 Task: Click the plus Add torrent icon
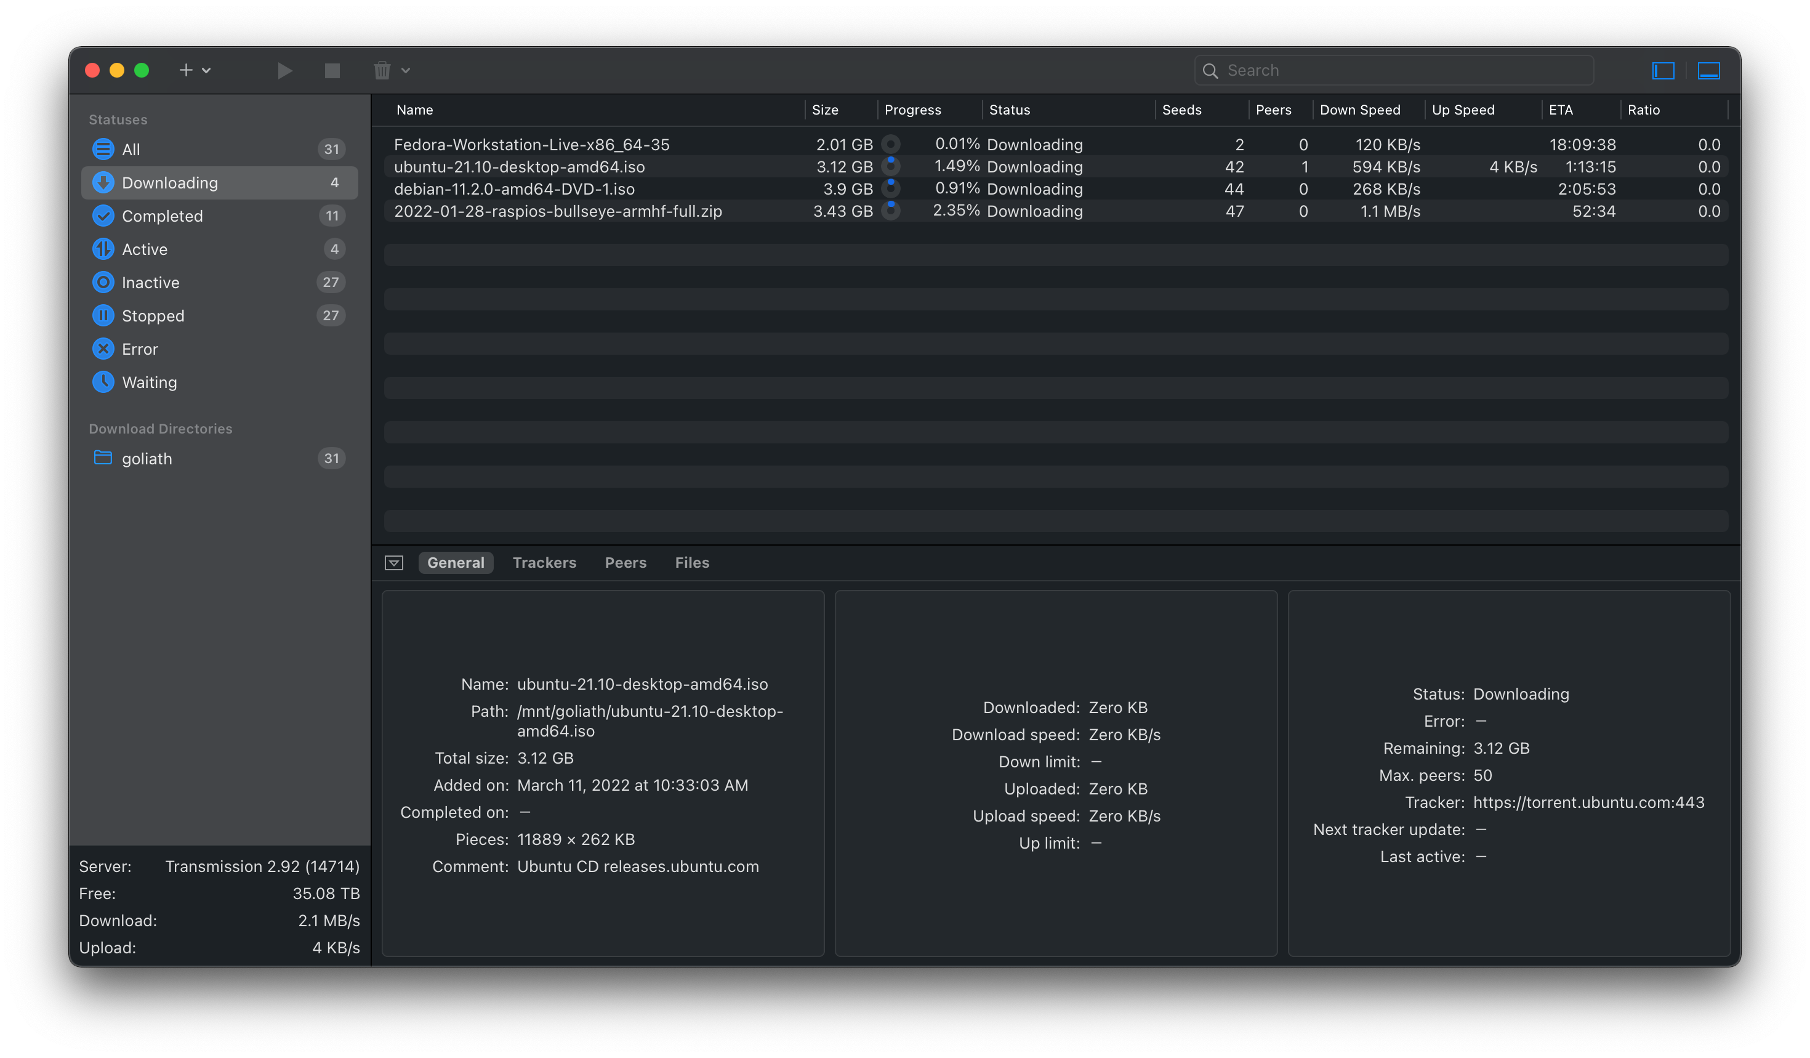(x=186, y=70)
